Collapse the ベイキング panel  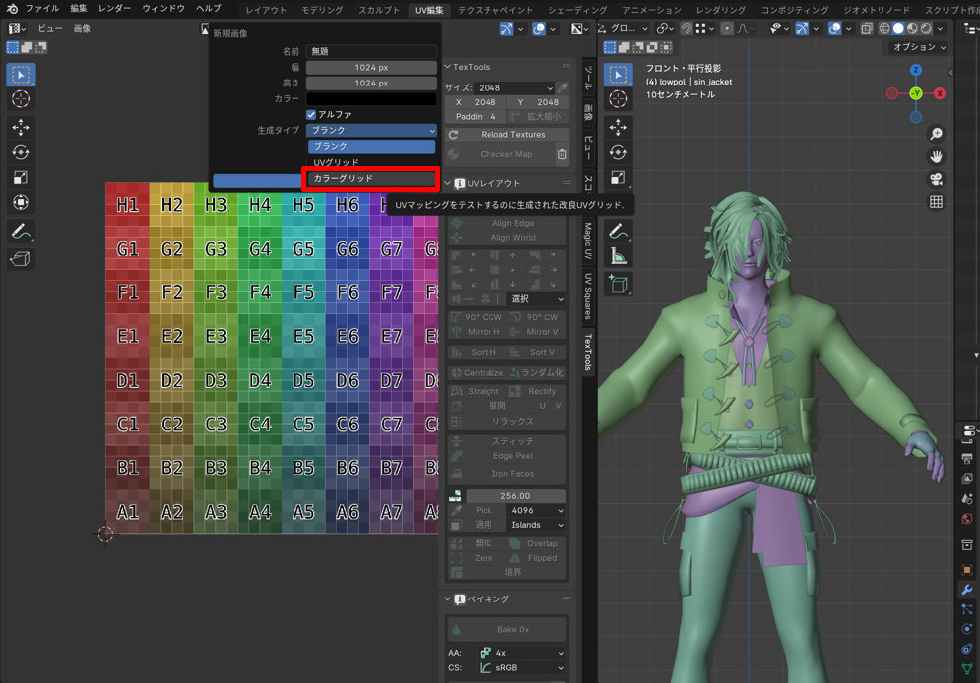click(x=447, y=598)
